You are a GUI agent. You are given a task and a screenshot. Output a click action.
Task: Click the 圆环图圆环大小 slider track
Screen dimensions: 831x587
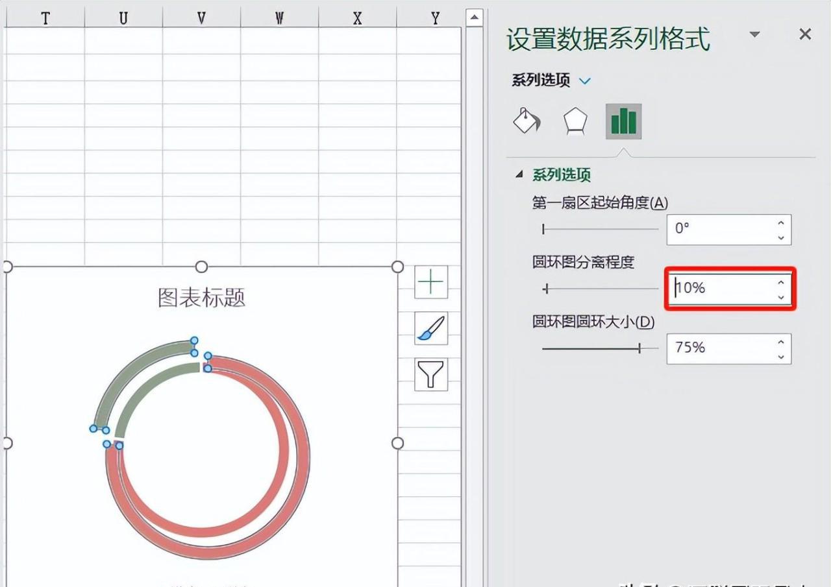[600, 349]
